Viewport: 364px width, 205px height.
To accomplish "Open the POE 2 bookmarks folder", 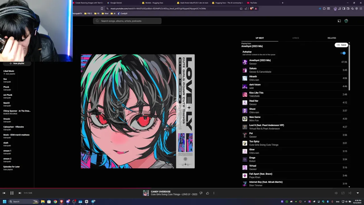I will click(x=88, y=13).
